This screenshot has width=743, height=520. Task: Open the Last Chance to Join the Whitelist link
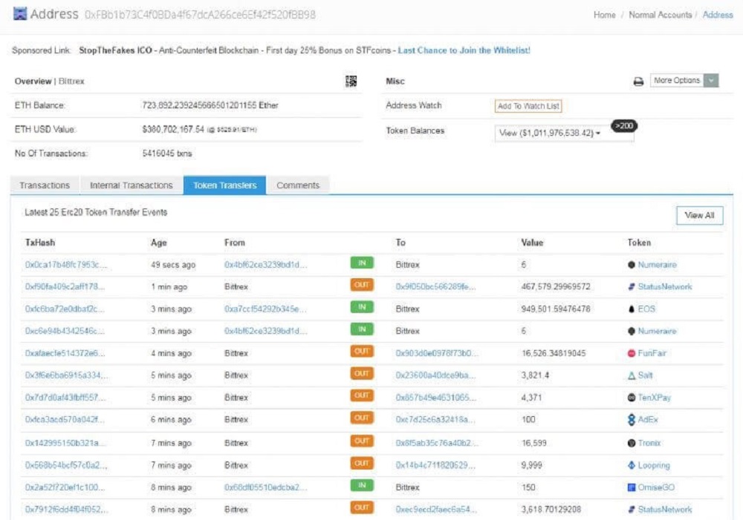click(464, 50)
